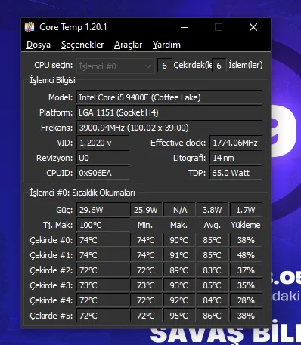Click Çekirde #4 max temperature 92°C
The image size is (301, 345).
point(179,300)
